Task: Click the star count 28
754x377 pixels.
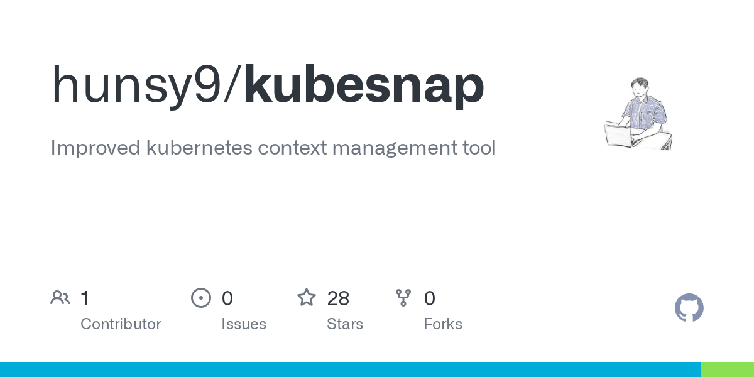Action: (x=338, y=298)
